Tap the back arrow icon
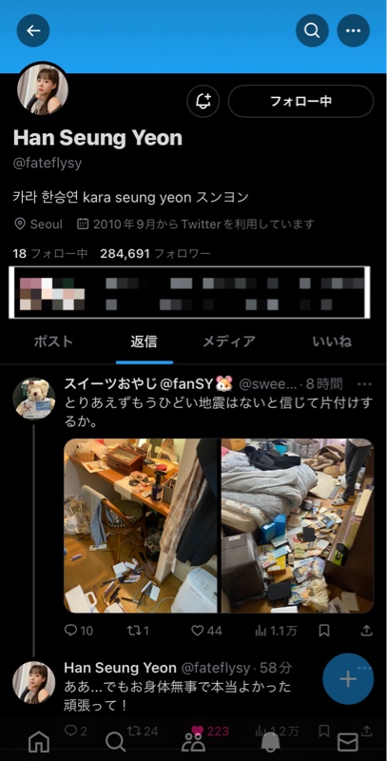This screenshot has width=387, height=761. [33, 30]
